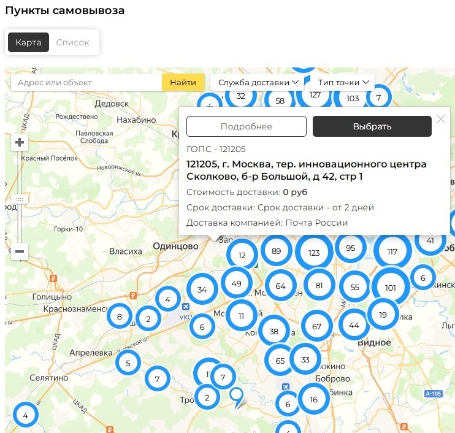Image resolution: width=455 pixels, height=433 pixels.
Task: Open the cluster marker with 19 points
Action: click(383, 314)
